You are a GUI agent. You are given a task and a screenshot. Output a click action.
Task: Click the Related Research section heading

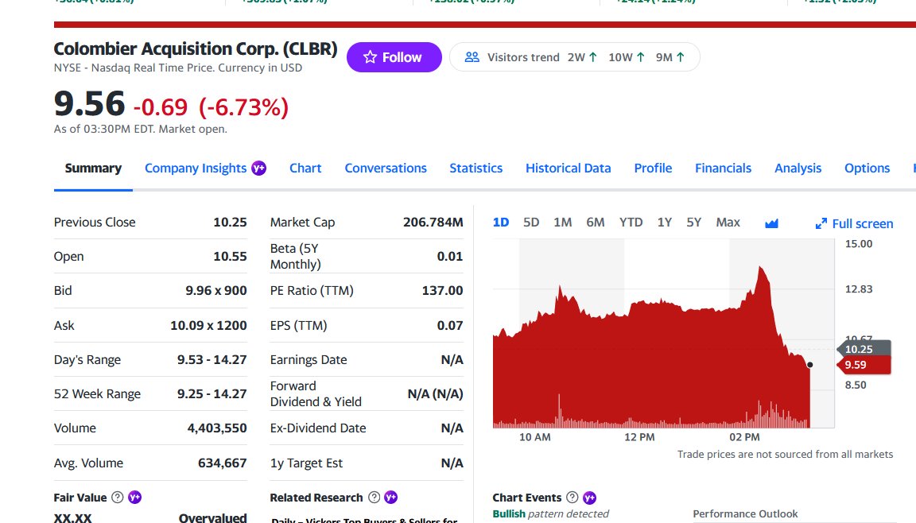316,498
